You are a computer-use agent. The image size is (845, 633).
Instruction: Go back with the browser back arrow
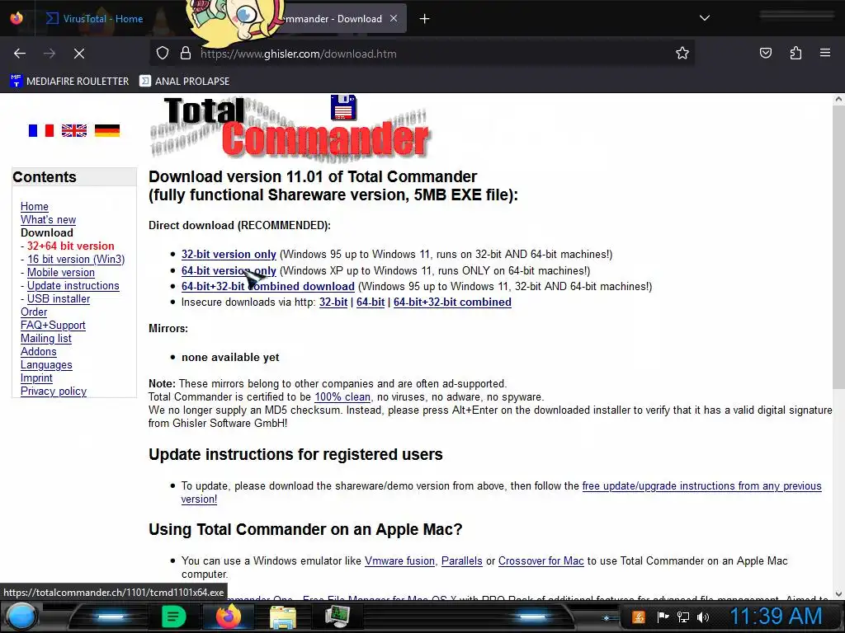20,54
